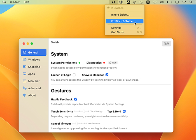Untick the Tap & Hold checkbox
Viewport: 196px width, 140px height.
124,111
